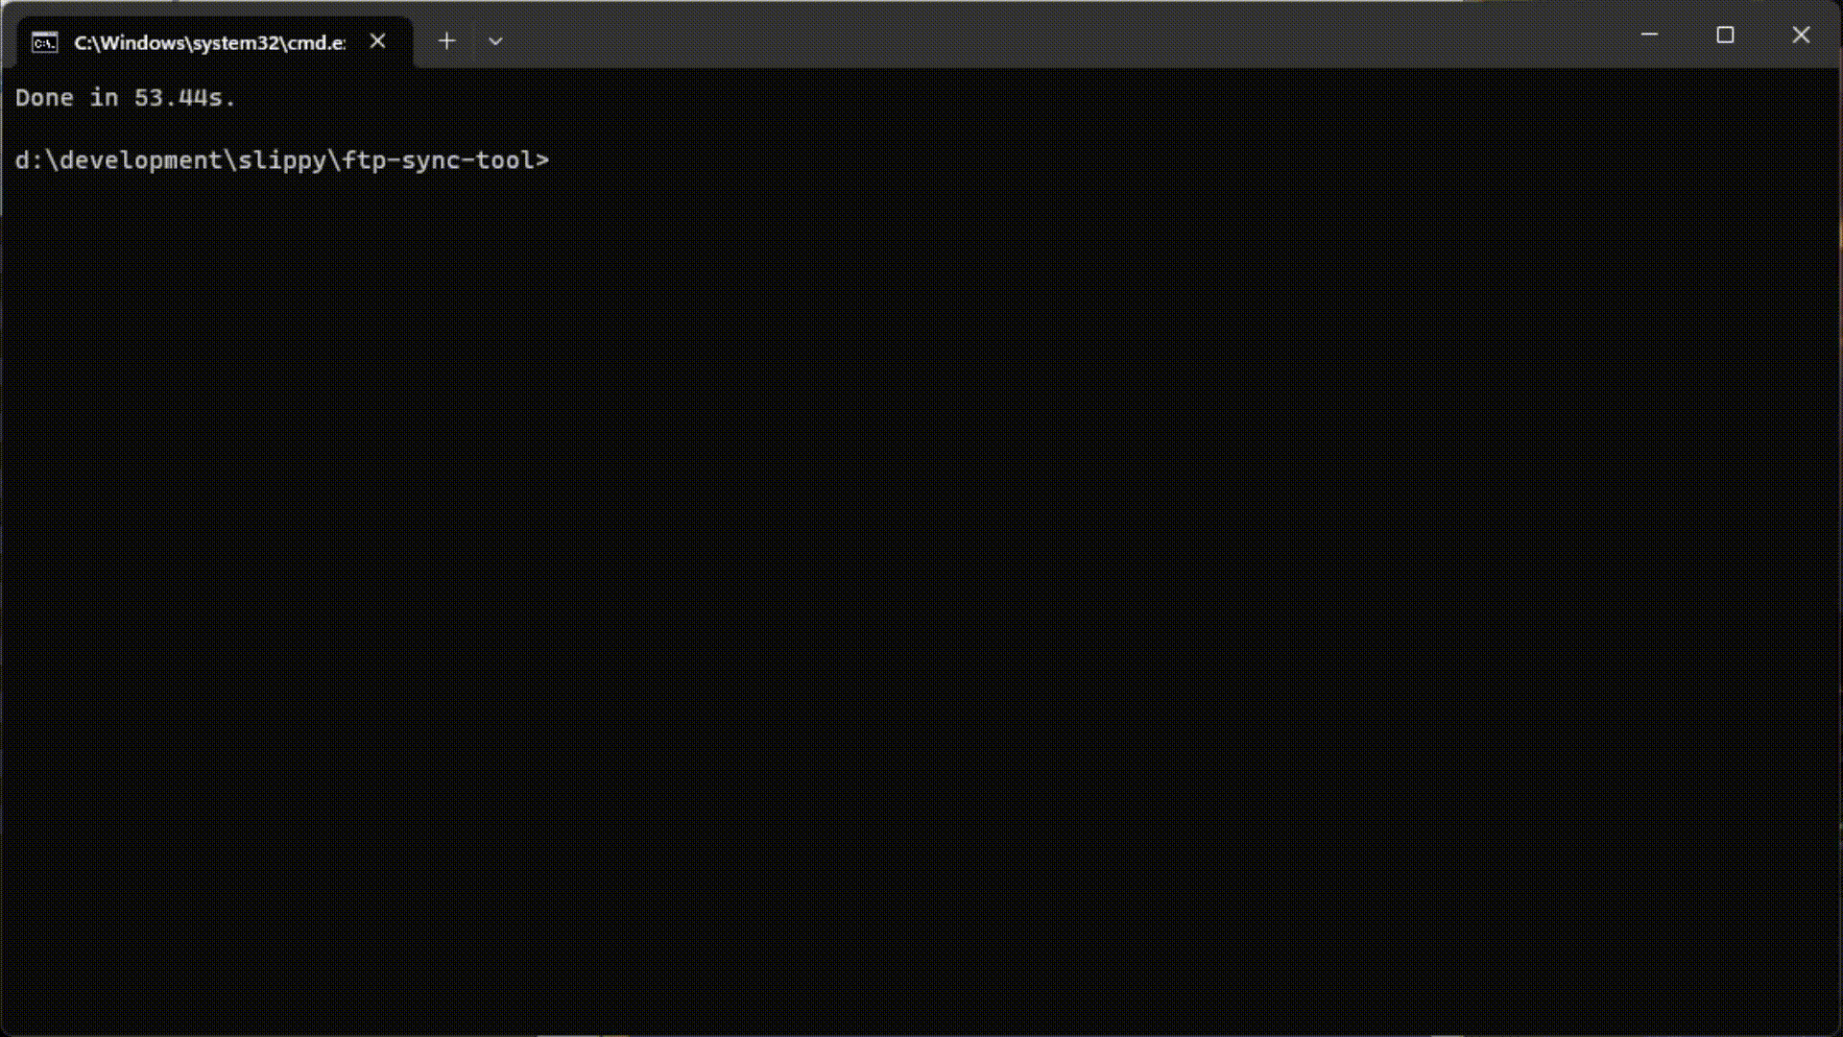1843x1037 pixels.
Task: Click the "d:" drive letter in prompt
Action: tap(29, 160)
